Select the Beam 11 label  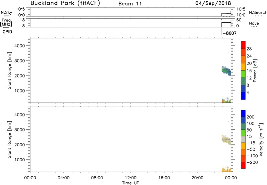[x=130, y=4]
